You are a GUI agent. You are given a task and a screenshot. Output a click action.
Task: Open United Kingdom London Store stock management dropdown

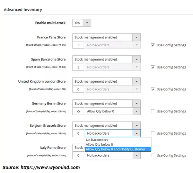click(x=106, y=81)
